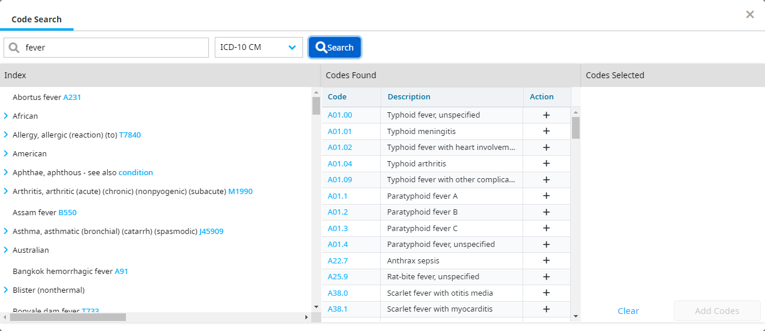765x331 pixels.
Task: Click plus icon beside Anthrax sepsis
Action: 546,260
